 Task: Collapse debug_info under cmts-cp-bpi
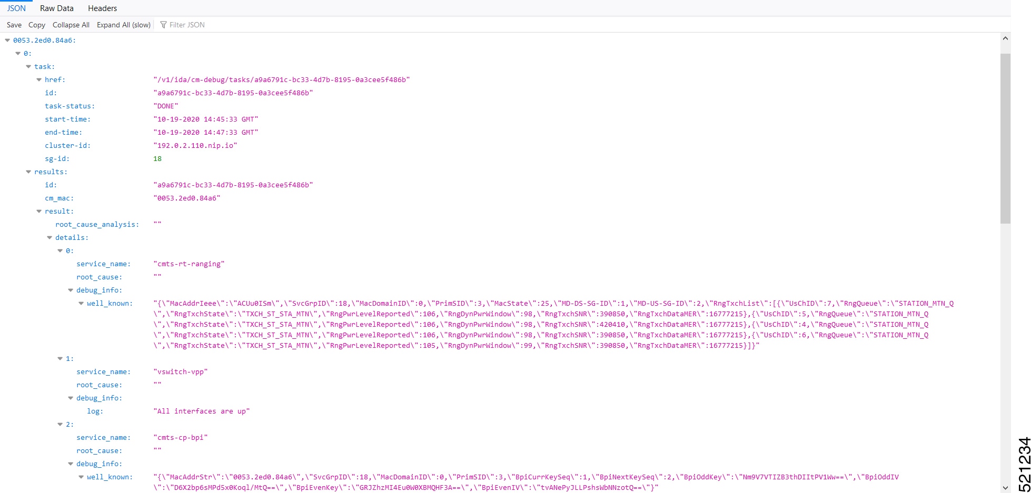[x=71, y=464]
